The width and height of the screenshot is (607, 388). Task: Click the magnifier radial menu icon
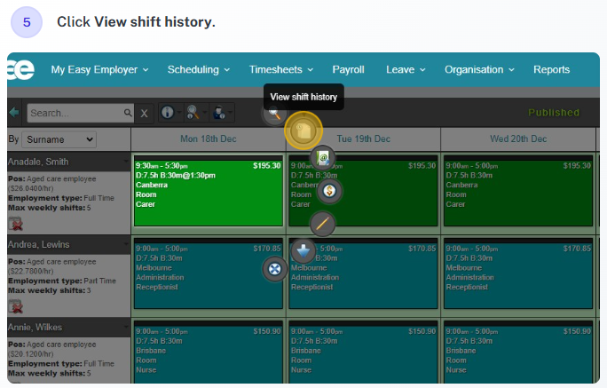click(x=274, y=113)
